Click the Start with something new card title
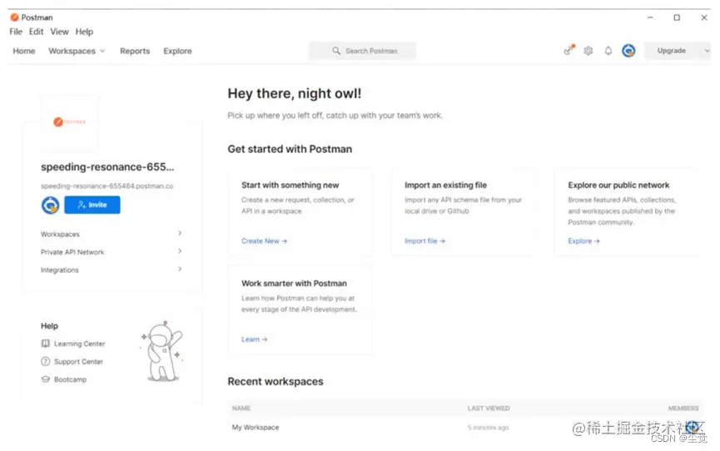 [290, 185]
